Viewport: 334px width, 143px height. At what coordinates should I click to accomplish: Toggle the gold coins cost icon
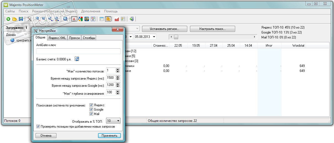point(108,19)
